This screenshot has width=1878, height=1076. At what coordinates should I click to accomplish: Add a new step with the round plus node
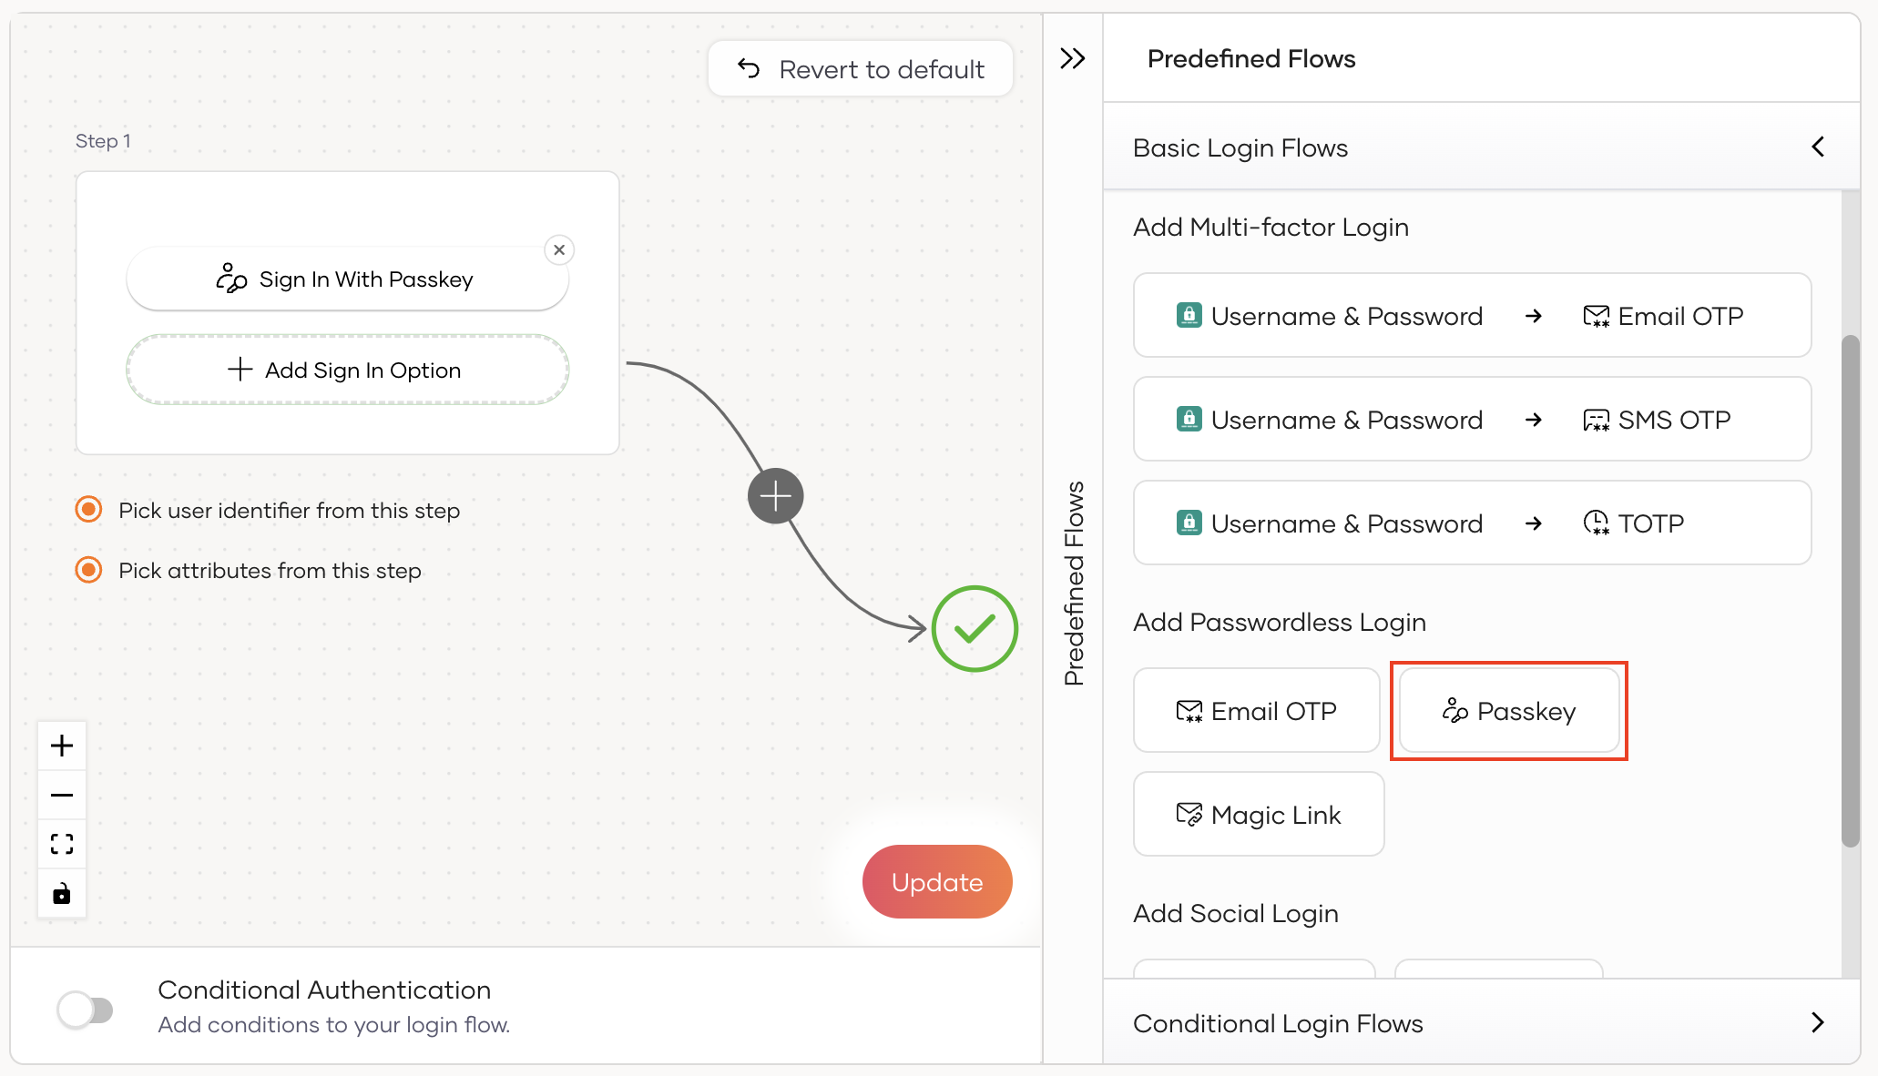[x=776, y=496]
